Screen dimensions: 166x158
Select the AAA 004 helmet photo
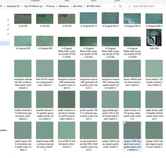coord(154,38)
